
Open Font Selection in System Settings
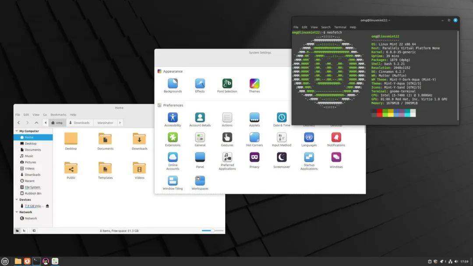pyautogui.click(x=227, y=84)
